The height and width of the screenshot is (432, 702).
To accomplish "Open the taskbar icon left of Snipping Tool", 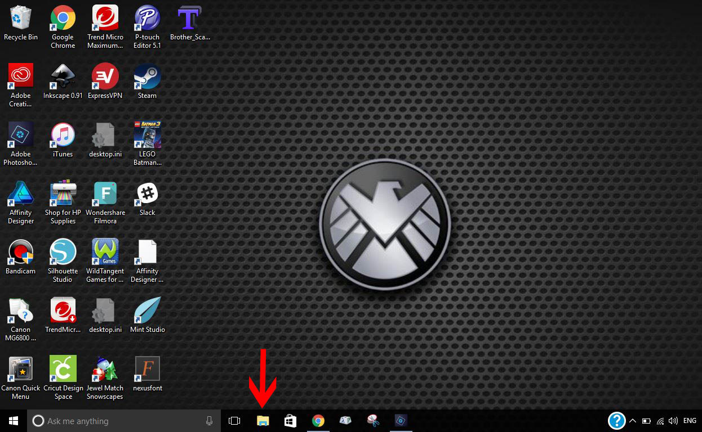I will pyautogui.click(x=345, y=421).
